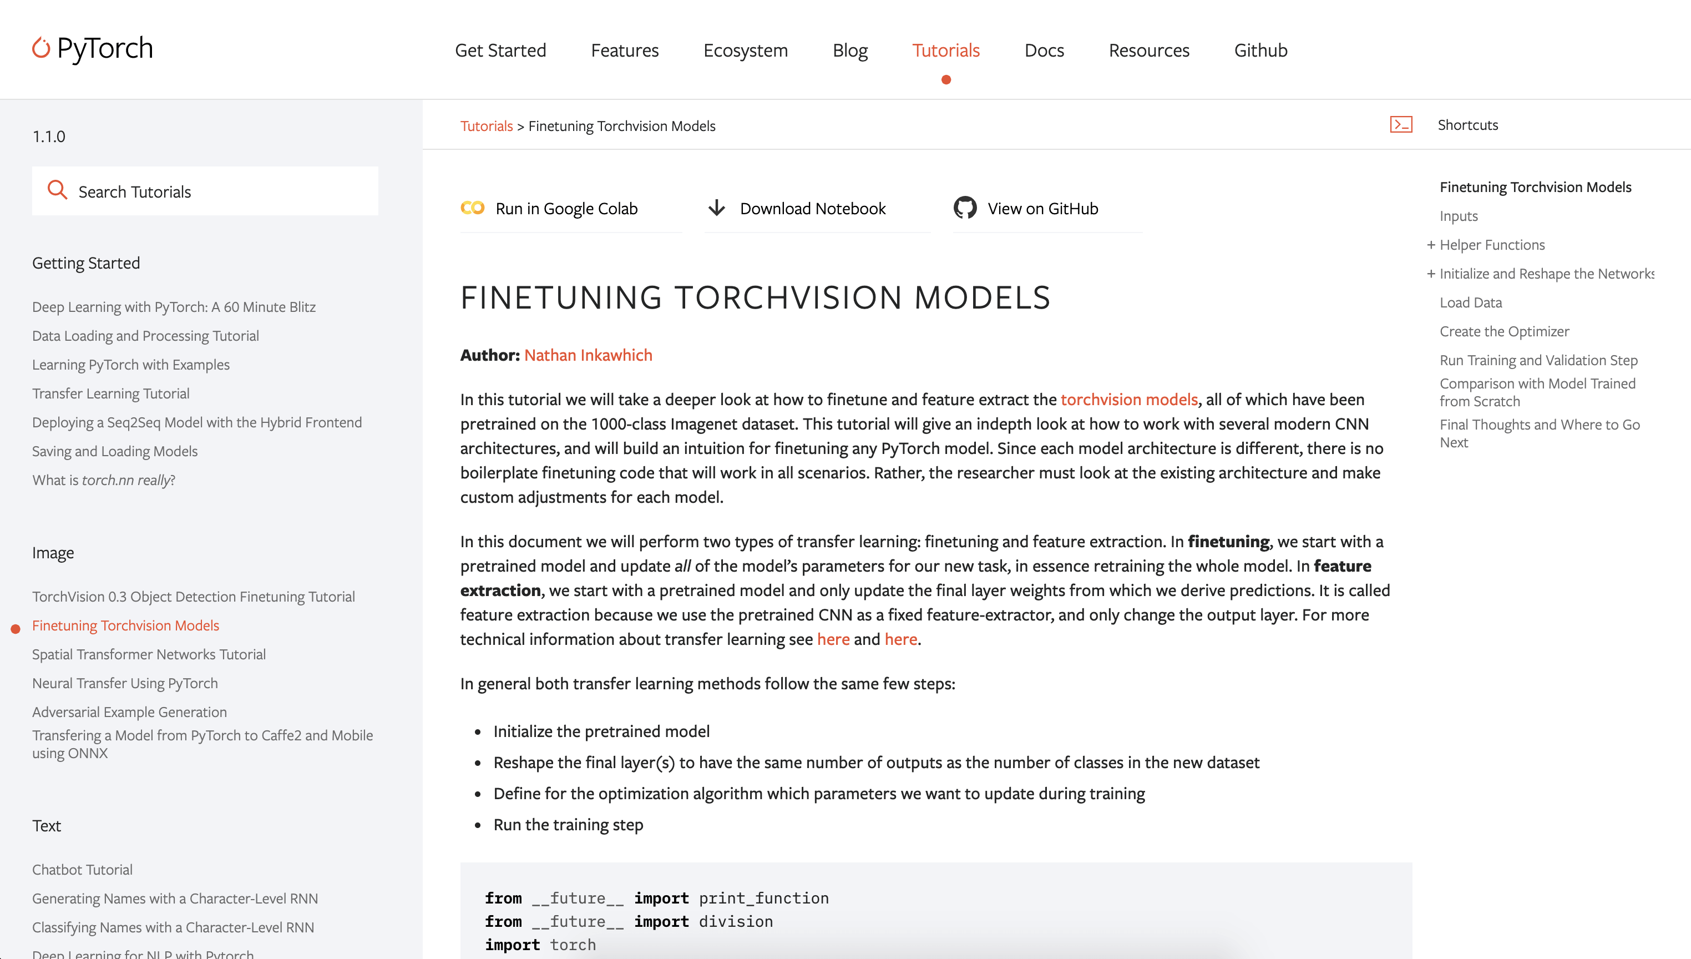Expand the Helper Functions section
Viewport: 1691px width, 959px height.
tap(1430, 245)
